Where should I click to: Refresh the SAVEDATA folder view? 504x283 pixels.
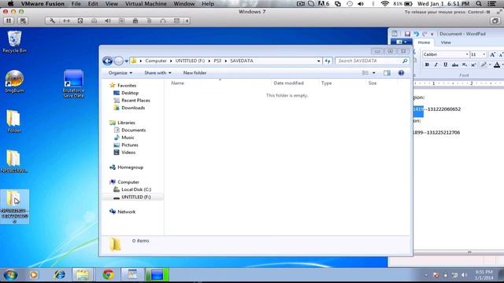pos(328,61)
